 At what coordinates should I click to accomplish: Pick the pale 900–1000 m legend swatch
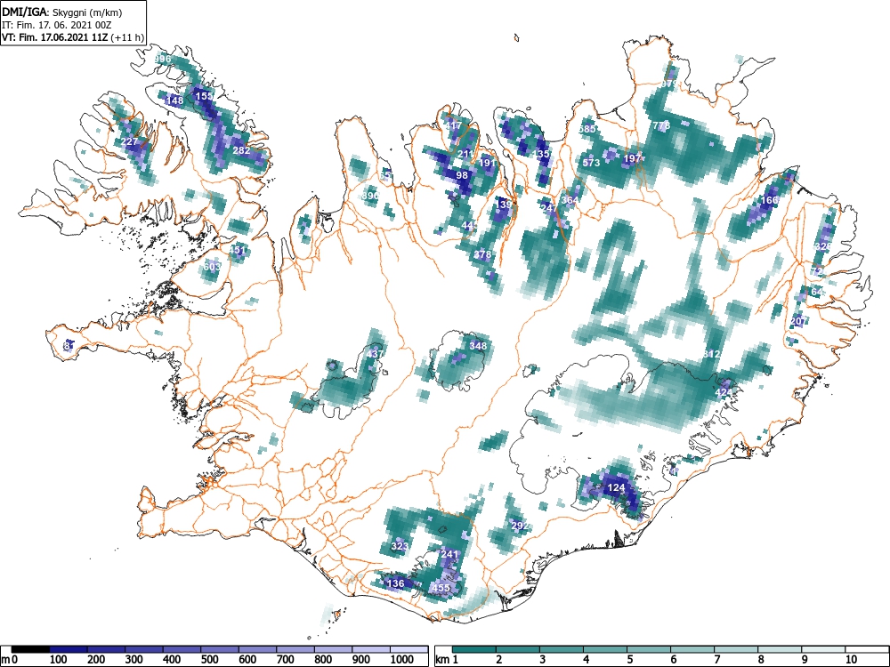(371, 649)
